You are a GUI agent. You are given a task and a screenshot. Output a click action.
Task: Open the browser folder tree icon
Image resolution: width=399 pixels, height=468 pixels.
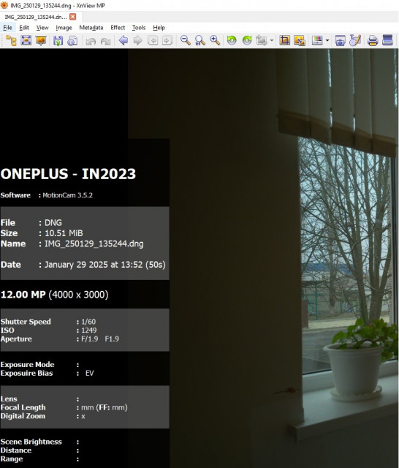click(12, 40)
